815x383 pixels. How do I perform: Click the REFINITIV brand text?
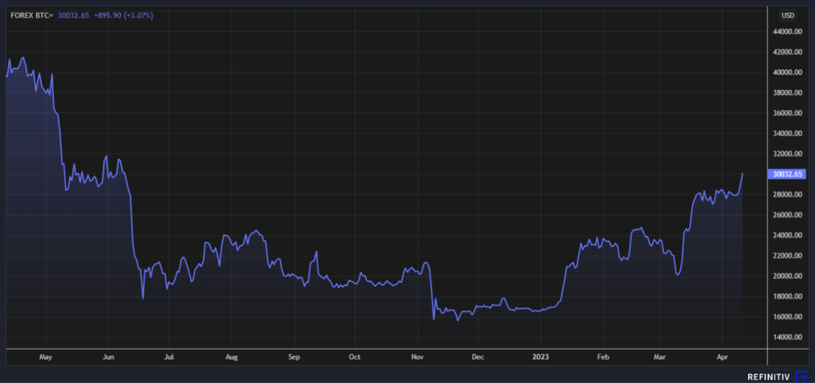(770, 377)
